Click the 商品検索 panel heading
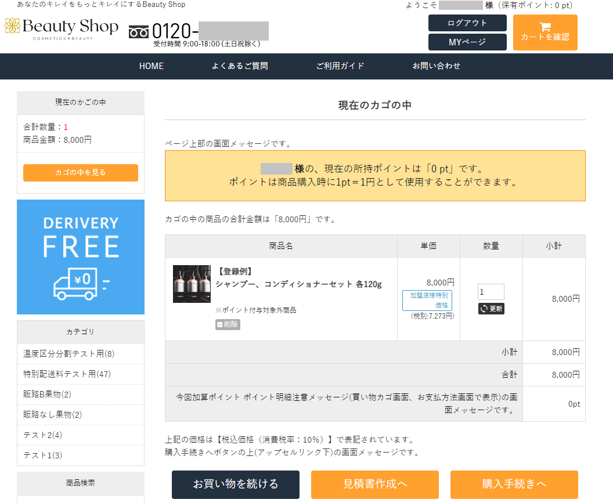 (x=81, y=483)
